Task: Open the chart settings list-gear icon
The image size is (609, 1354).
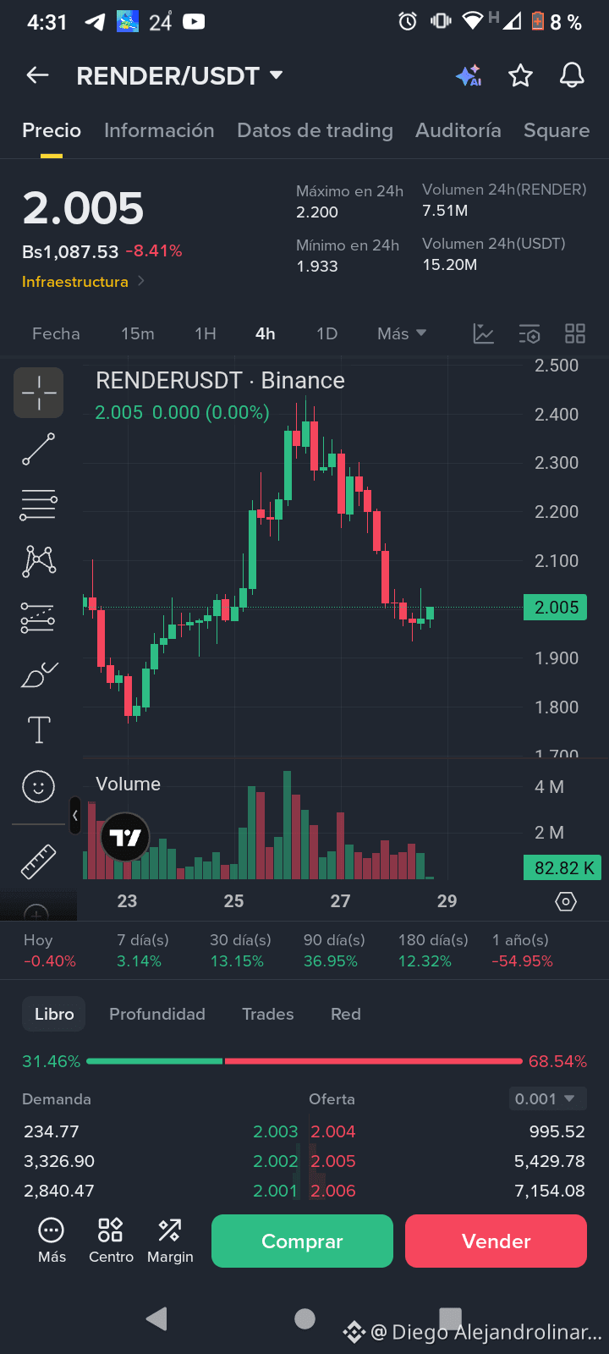Action: [529, 333]
